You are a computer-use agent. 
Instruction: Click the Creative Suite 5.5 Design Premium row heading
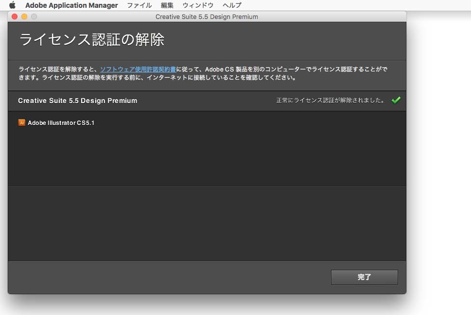(x=77, y=101)
